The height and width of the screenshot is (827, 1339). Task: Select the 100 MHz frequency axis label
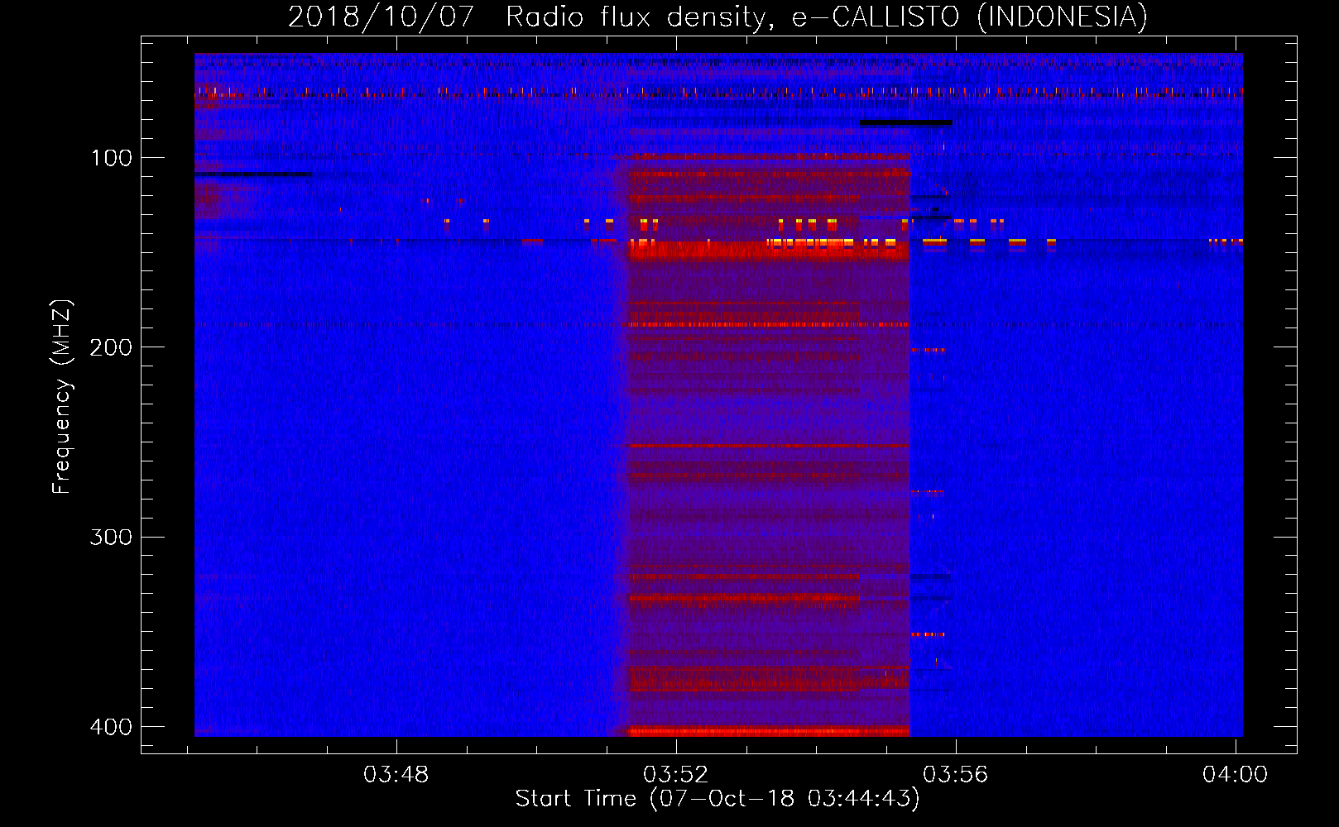click(x=111, y=158)
